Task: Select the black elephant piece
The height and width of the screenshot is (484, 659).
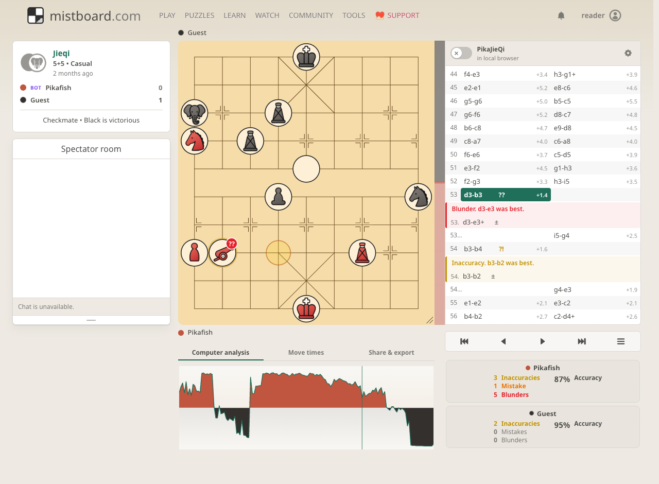Action: pos(195,113)
